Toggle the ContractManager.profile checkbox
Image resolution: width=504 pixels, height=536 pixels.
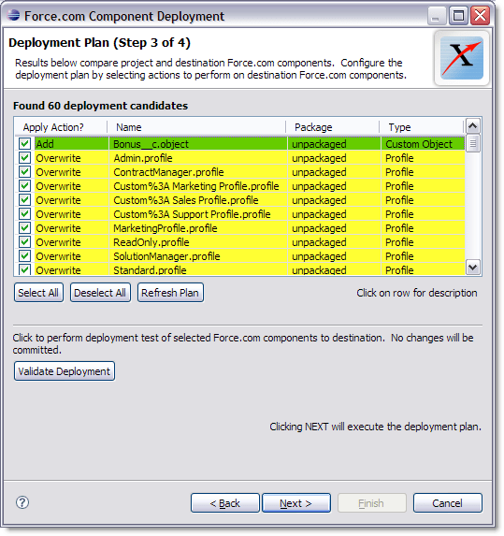point(24,171)
